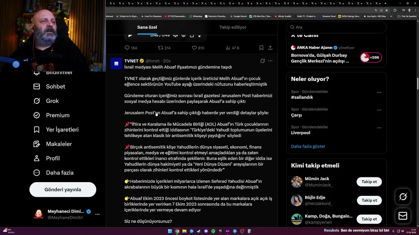The height and width of the screenshot is (235, 419).
Task: Open Bildirimler in sidebar
Action: pos(53,72)
